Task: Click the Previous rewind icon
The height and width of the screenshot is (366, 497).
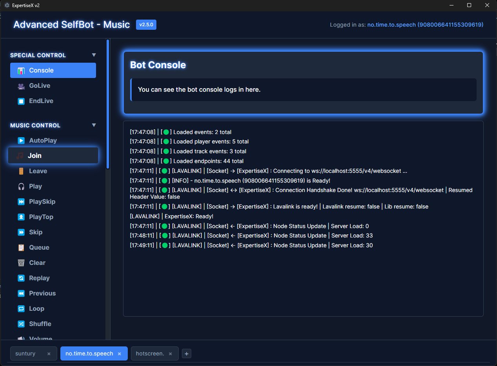Action: click(21, 294)
